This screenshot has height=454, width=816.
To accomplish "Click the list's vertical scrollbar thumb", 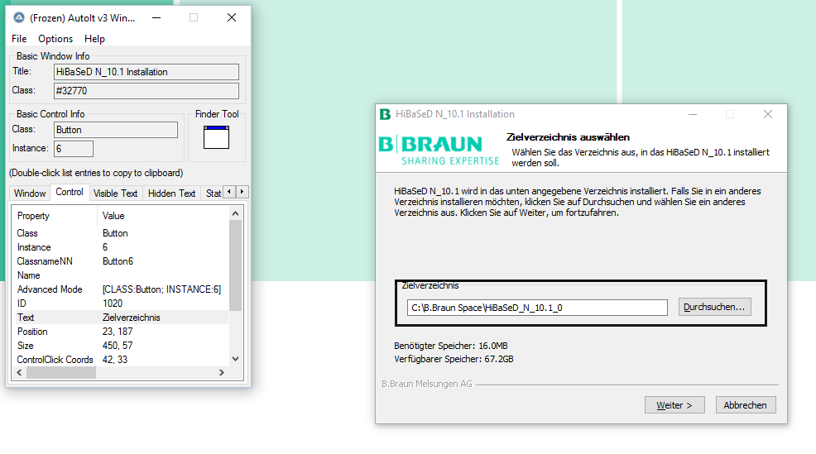I will (235, 265).
